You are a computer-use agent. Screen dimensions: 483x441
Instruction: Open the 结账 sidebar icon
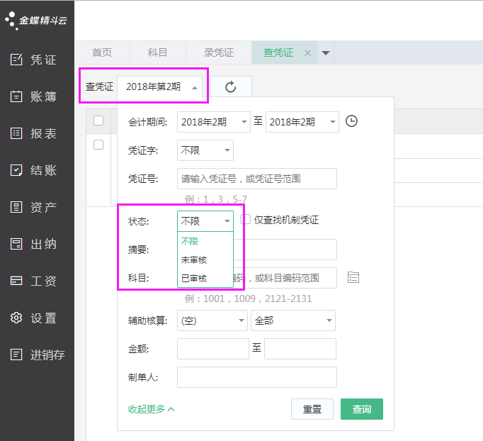click(16, 170)
